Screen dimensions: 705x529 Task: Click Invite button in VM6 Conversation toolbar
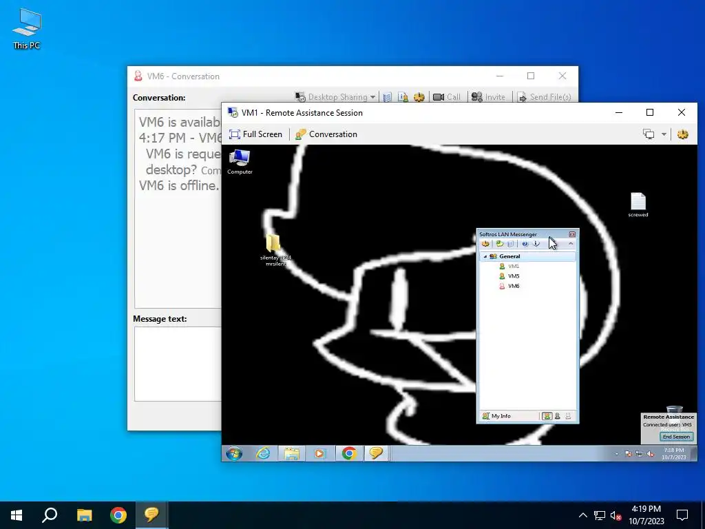pos(488,96)
